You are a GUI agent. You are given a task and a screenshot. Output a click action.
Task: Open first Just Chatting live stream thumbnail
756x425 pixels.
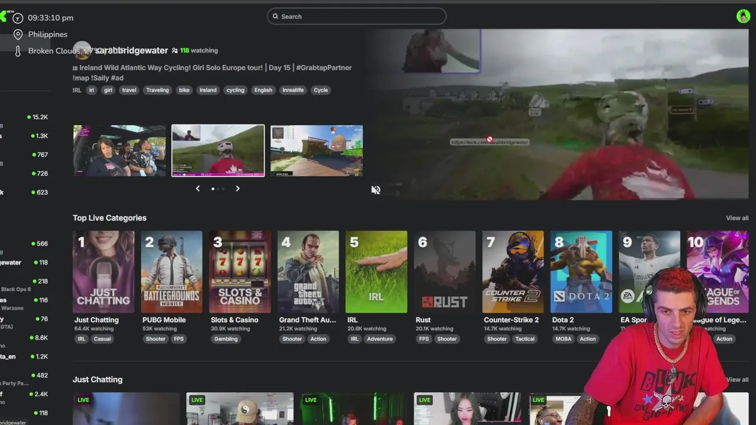click(126, 408)
